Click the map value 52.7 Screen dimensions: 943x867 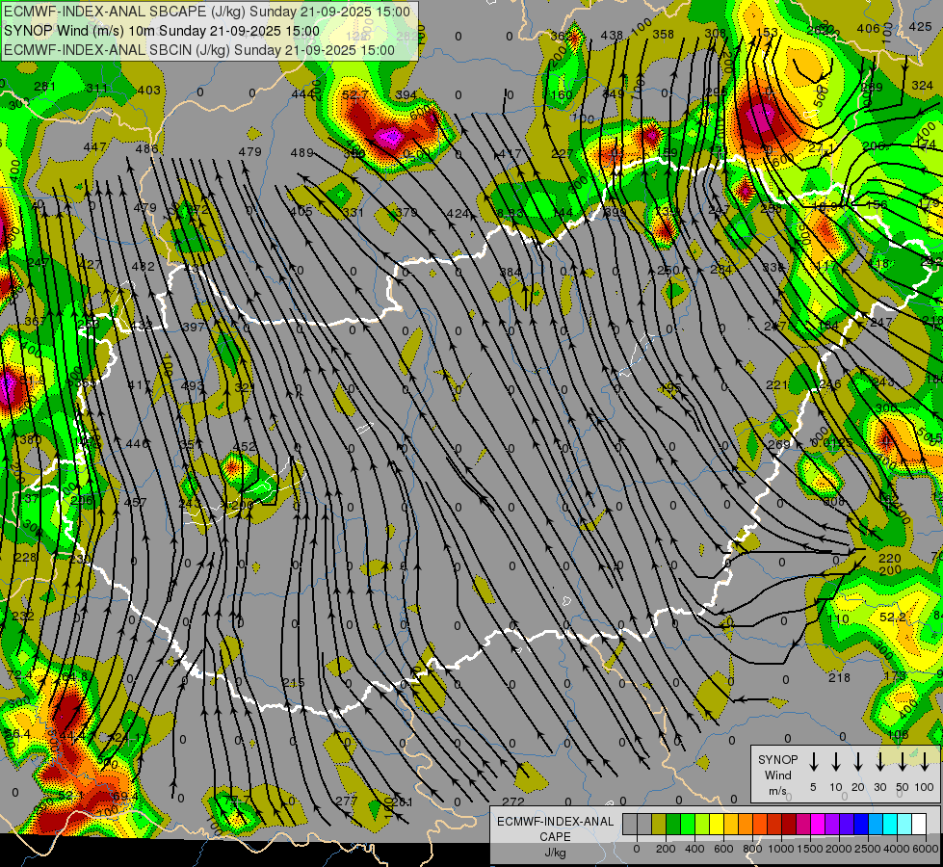pos(355,94)
